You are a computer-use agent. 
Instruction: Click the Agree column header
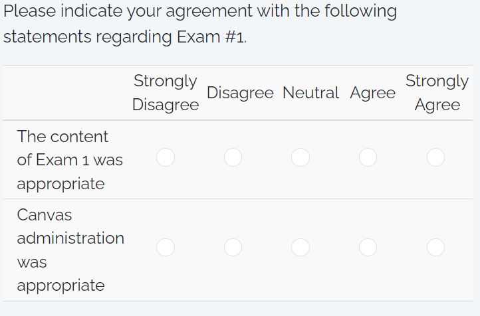(x=372, y=93)
